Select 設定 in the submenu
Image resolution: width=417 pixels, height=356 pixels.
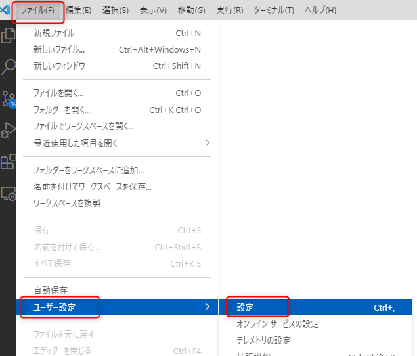[x=246, y=307]
